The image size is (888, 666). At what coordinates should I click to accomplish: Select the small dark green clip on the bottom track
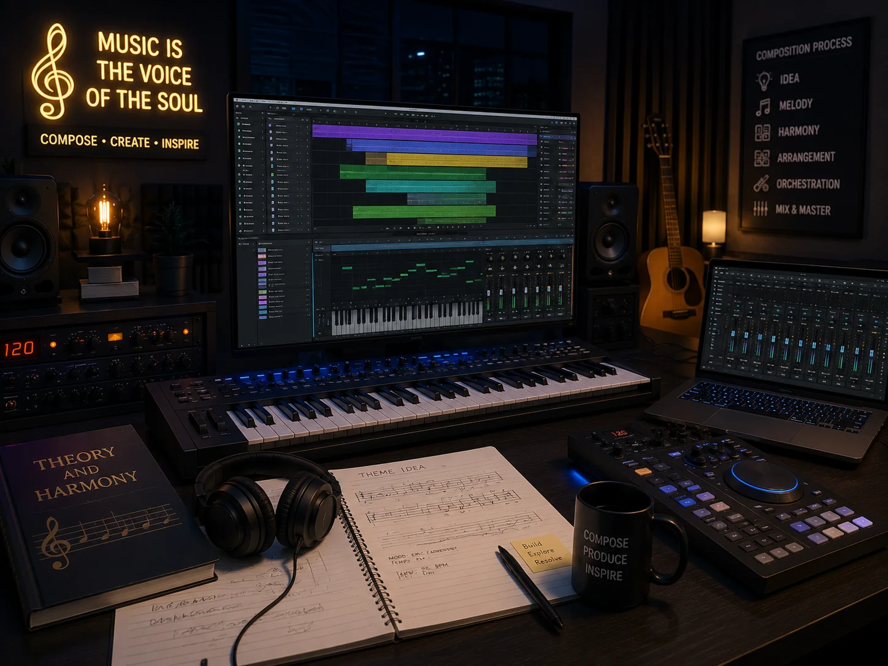451,221
